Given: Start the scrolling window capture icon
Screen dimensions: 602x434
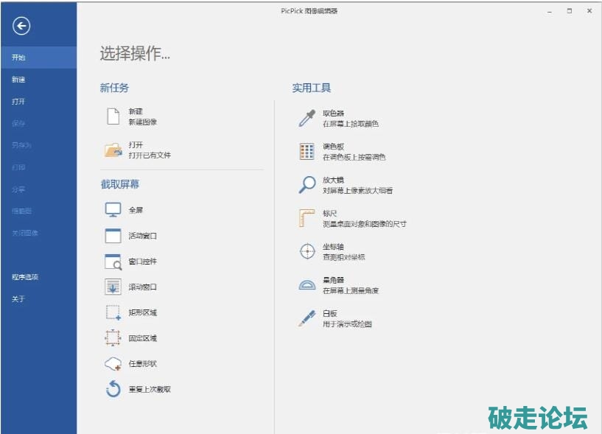Looking at the screenshot, I should click(x=113, y=287).
